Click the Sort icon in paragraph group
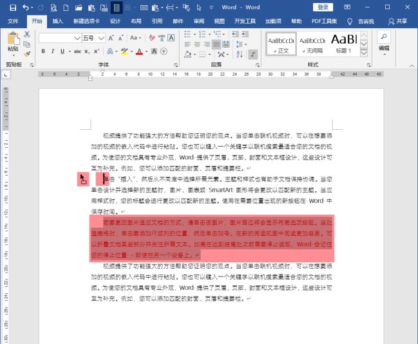 240,54
